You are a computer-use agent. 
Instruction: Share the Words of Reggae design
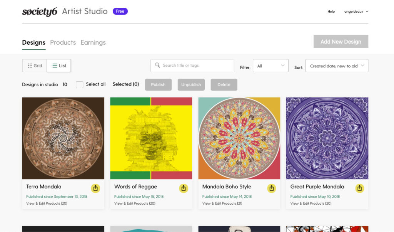[x=184, y=188]
